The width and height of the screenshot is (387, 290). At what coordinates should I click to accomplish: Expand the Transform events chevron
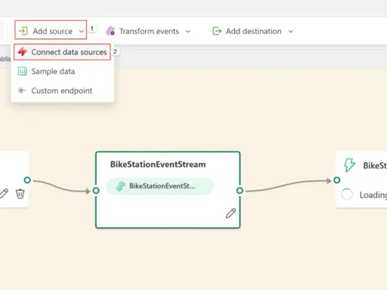pos(188,32)
